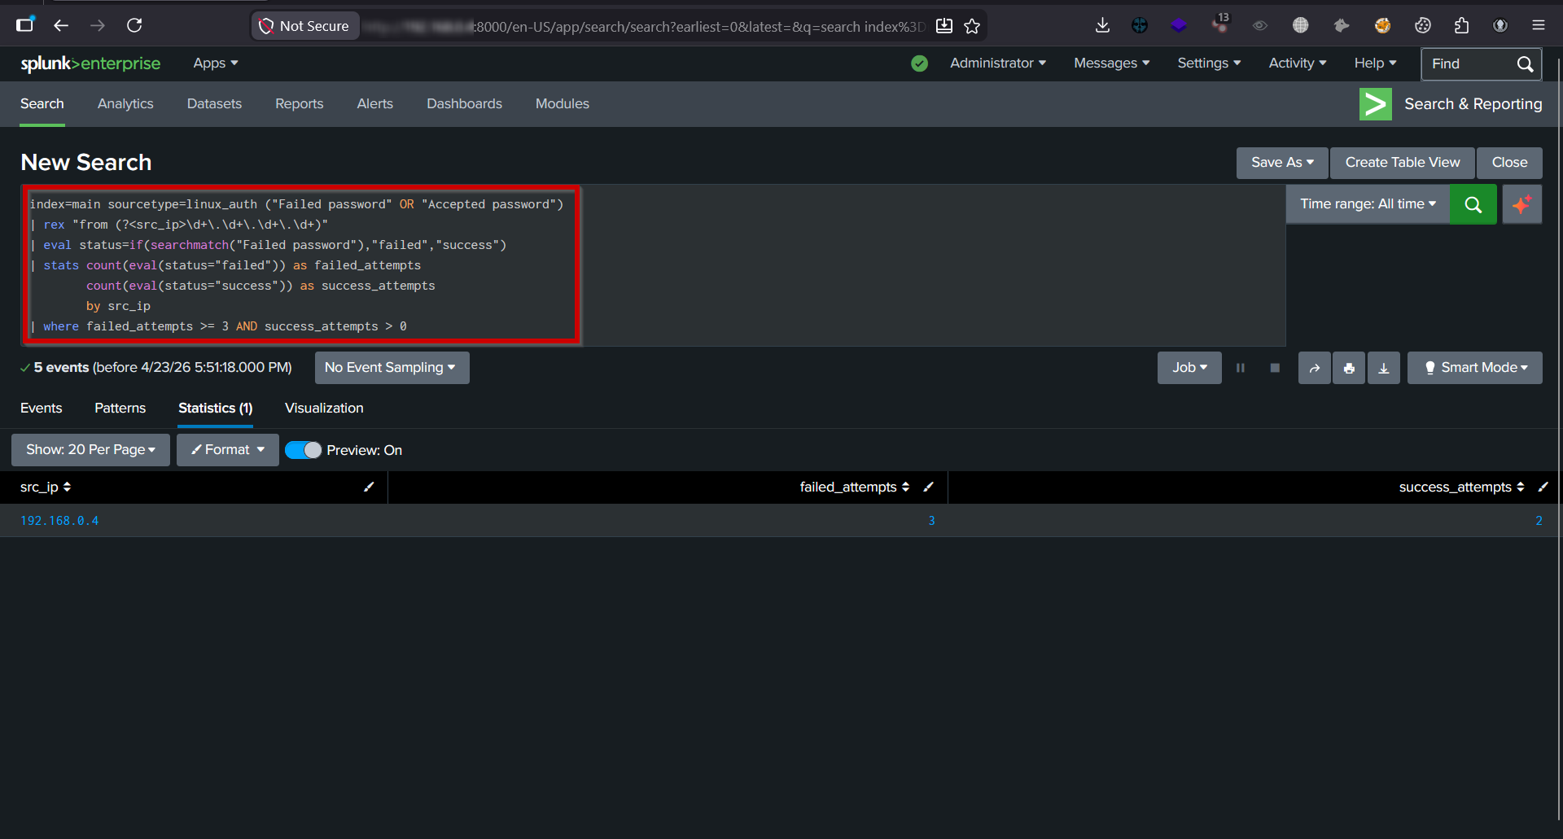Sort by failed_attempts column
The width and height of the screenshot is (1563, 839).
coord(854,487)
